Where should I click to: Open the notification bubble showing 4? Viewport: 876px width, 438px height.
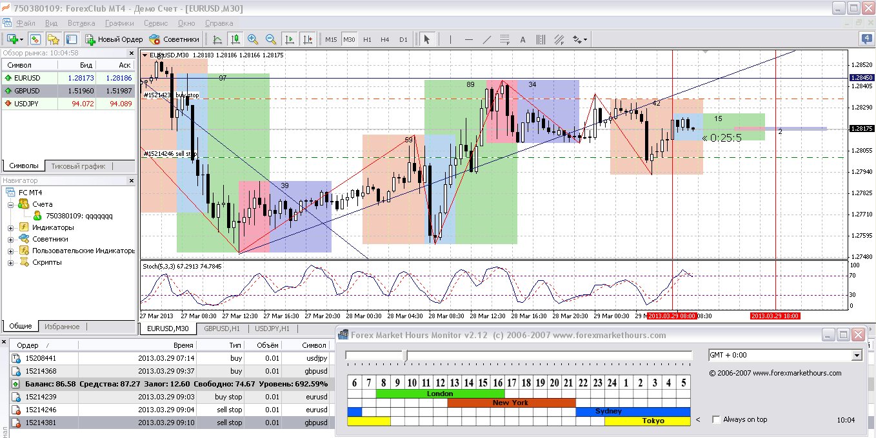[867, 39]
